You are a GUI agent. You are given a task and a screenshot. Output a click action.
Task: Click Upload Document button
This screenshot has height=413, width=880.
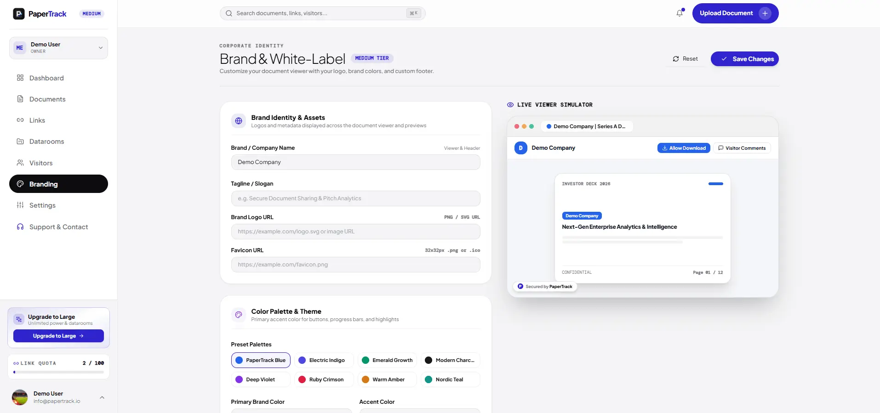736,13
